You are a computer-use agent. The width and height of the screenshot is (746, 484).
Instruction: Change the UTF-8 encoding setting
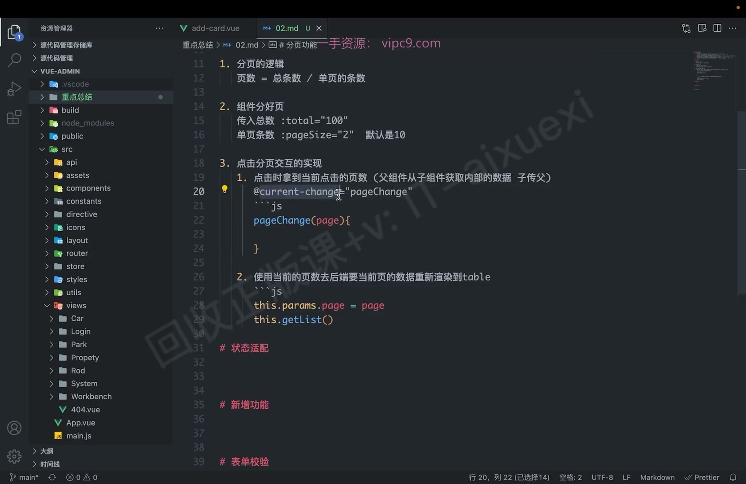point(602,477)
